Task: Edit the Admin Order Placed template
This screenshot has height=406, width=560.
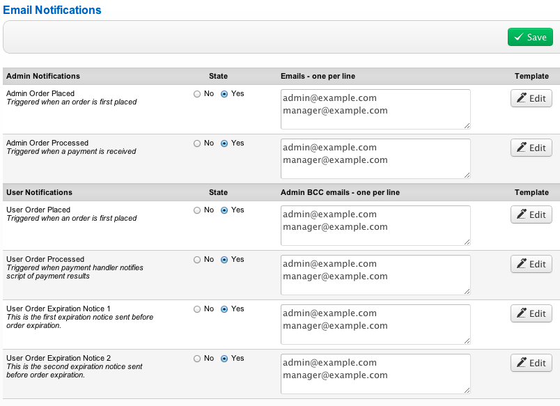Action: [531, 98]
